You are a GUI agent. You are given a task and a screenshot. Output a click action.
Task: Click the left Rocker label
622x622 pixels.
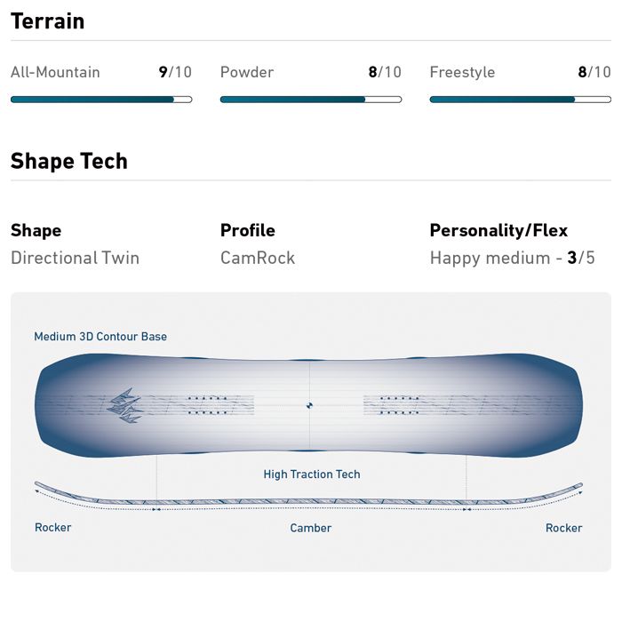(53, 528)
